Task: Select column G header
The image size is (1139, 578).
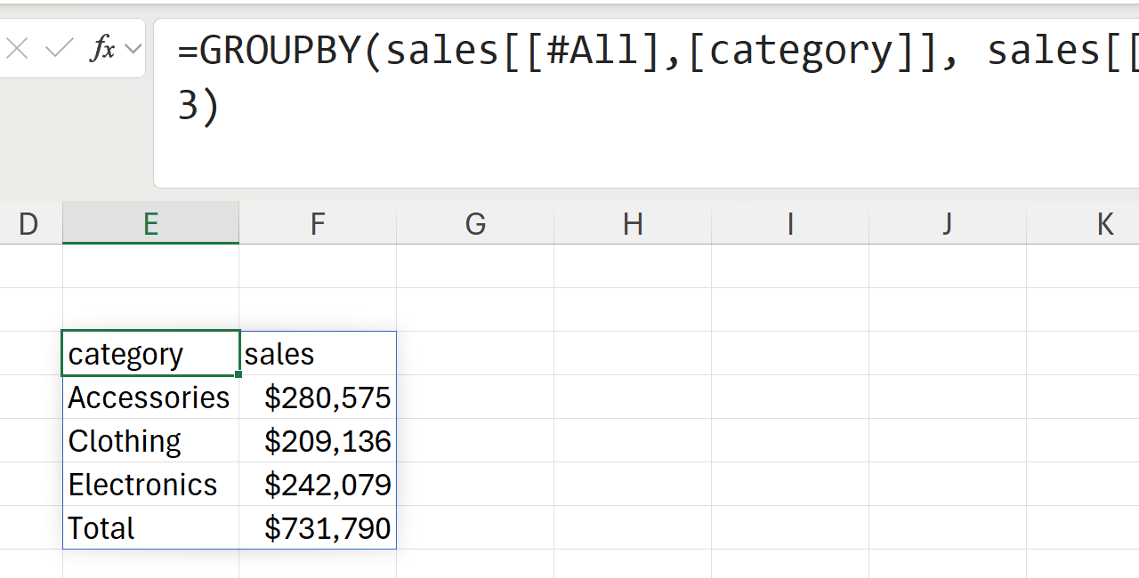Action: (475, 224)
